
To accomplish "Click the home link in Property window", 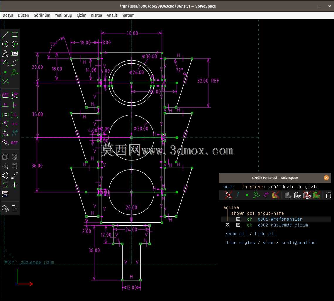I will 228,187.
